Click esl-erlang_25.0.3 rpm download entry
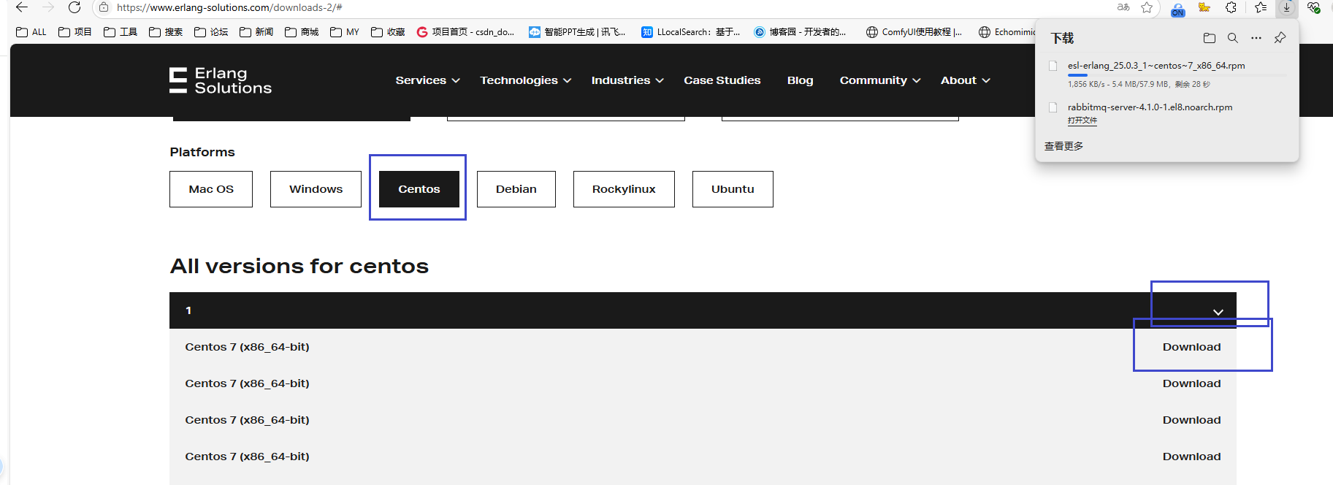This screenshot has height=485, width=1333. pyautogui.click(x=1156, y=66)
